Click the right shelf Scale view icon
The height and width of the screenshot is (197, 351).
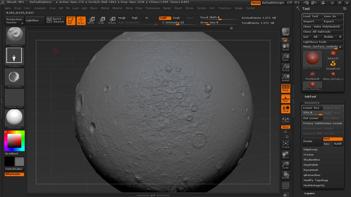pos(285,165)
